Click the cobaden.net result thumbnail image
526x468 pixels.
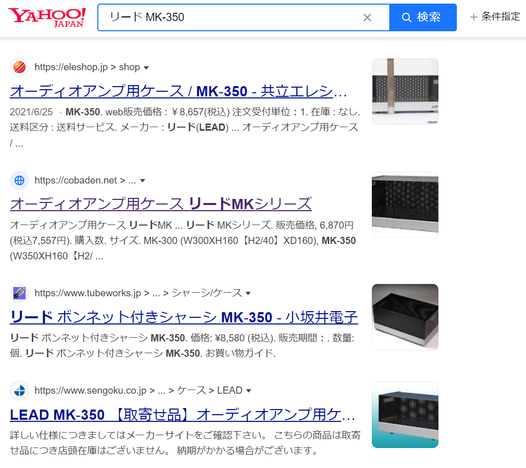point(405,205)
